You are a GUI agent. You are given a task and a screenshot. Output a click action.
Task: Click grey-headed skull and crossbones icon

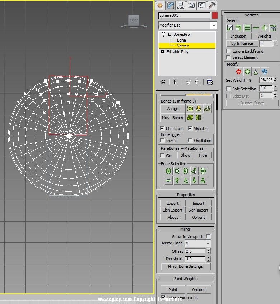point(207,109)
